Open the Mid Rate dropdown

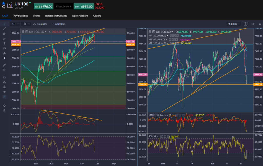(233, 24)
